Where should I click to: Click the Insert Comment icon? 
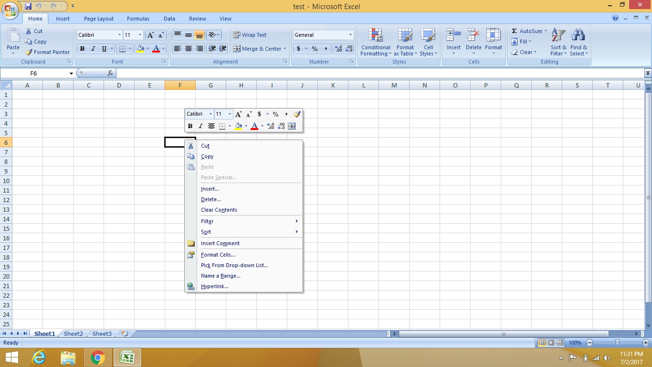click(190, 243)
